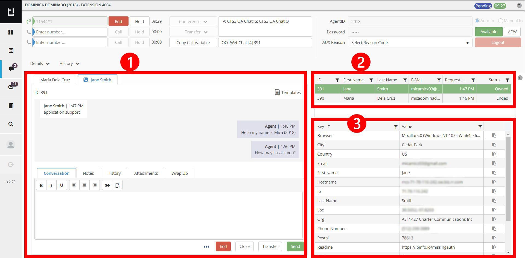Click the green Send button

tap(295, 246)
